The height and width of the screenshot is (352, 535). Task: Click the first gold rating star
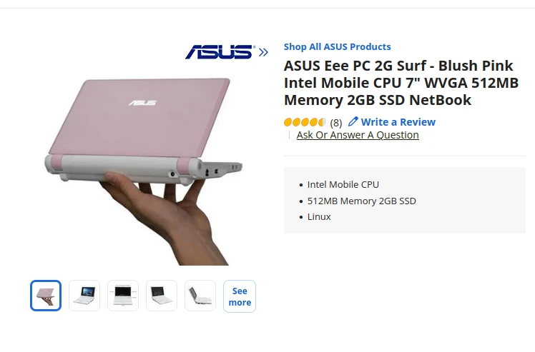(x=288, y=122)
